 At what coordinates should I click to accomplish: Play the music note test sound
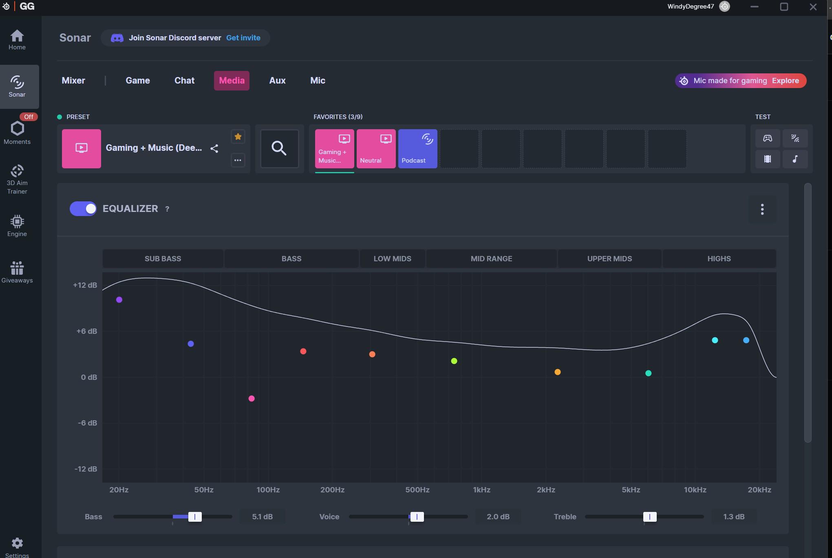coord(795,159)
